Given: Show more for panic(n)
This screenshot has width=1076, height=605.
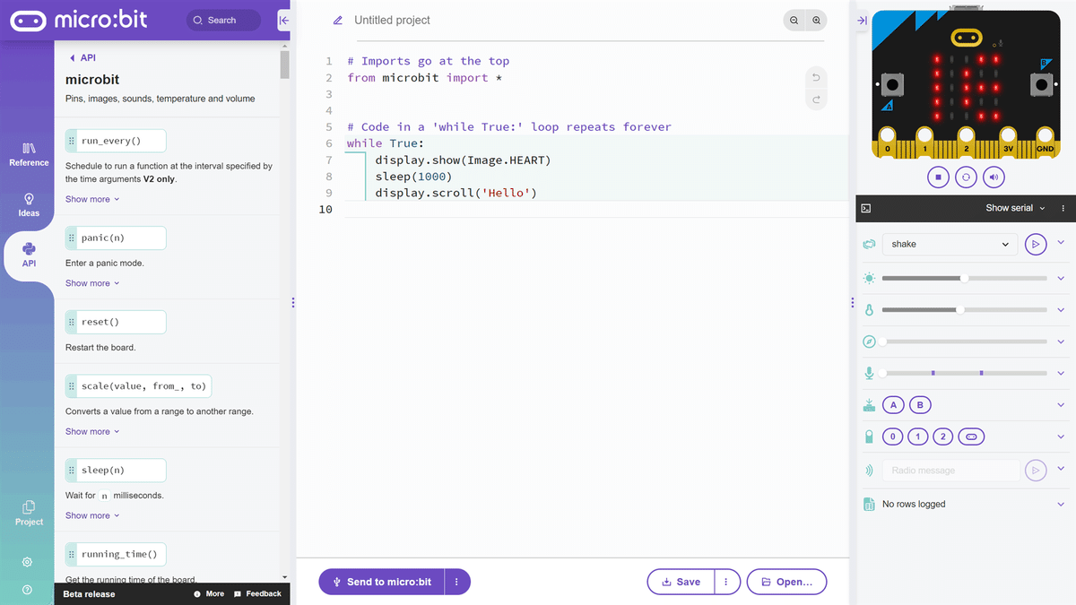Looking at the screenshot, I should point(92,283).
